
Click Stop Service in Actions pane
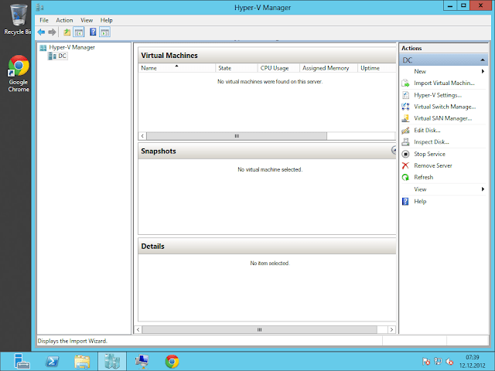tap(429, 154)
